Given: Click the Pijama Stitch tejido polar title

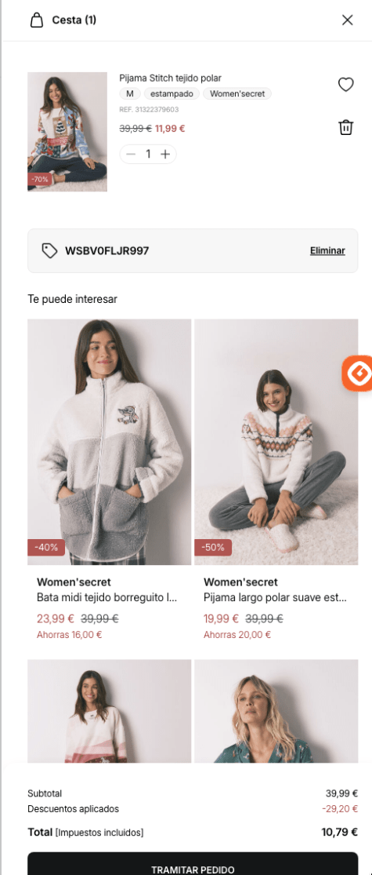Looking at the screenshot, I should tap(171, 78).
